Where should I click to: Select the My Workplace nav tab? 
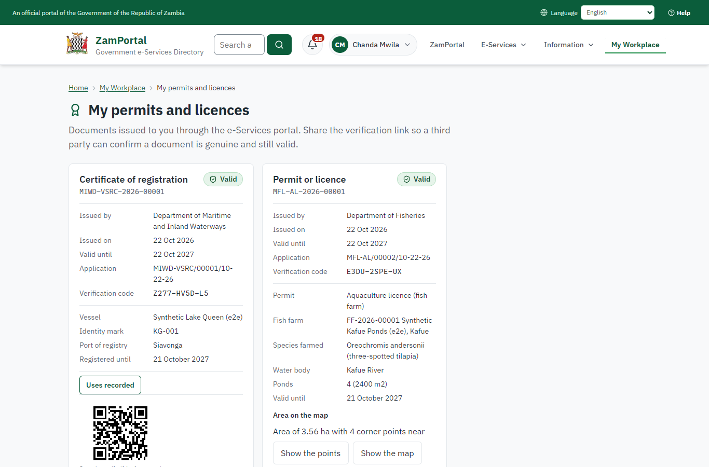coord(635,45)
